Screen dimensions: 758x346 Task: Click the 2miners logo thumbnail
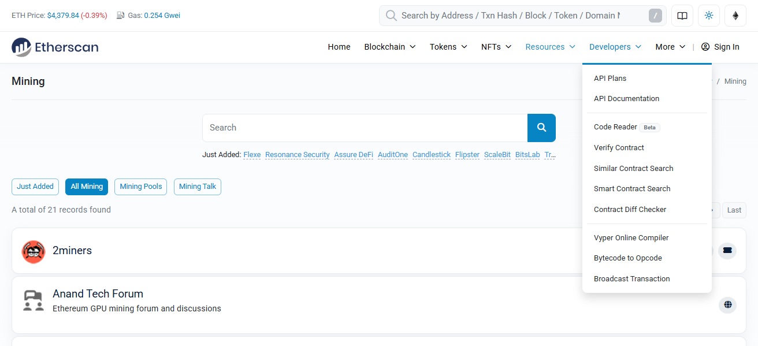(x=34, y=251)
